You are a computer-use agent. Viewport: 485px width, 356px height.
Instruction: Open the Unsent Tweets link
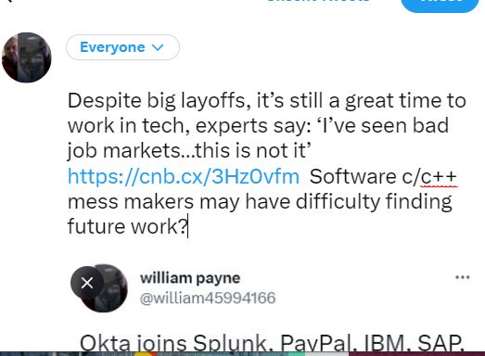319,2
